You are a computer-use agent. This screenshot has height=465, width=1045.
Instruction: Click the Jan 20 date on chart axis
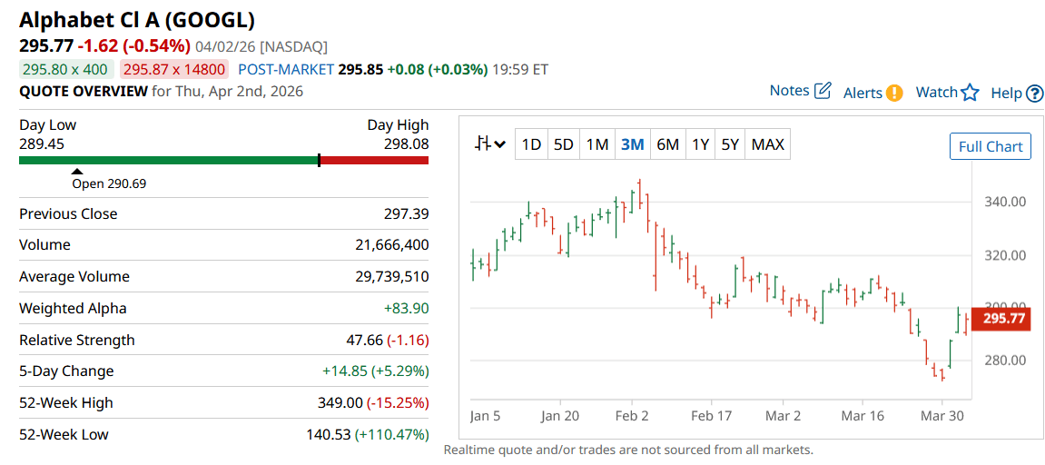coord(560,416)
